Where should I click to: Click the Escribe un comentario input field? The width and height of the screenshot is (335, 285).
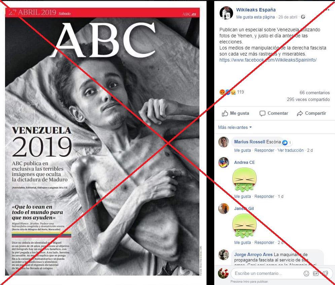click(x=267, y=273)
